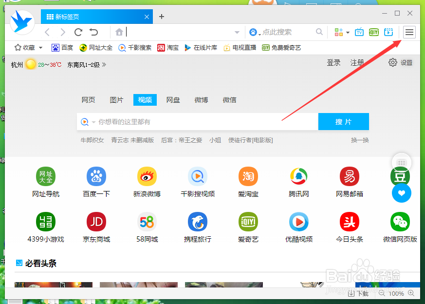This screenshot has width=425, height=304.
Task: Click 换一换 to refresh suggestions
Action: [360, 140]
